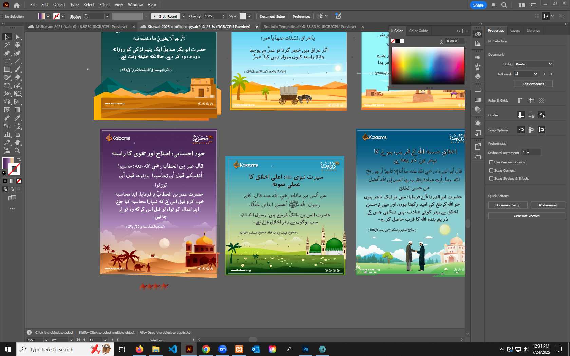Choose the Free Transform tool
The height and width of the screenshot is (356, 570).
[17, 94]
